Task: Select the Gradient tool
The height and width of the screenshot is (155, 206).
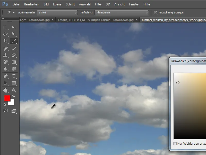Action: (14, 62)
